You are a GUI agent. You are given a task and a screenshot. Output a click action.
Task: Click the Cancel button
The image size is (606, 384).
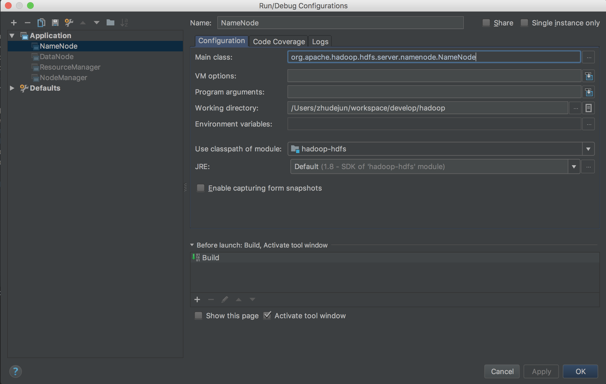pyautogui.click(x=502, y=372)
